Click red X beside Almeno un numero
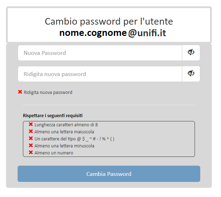Image resolution: width=221 pixels, height=197 pixels. click(x=31, y=153)
